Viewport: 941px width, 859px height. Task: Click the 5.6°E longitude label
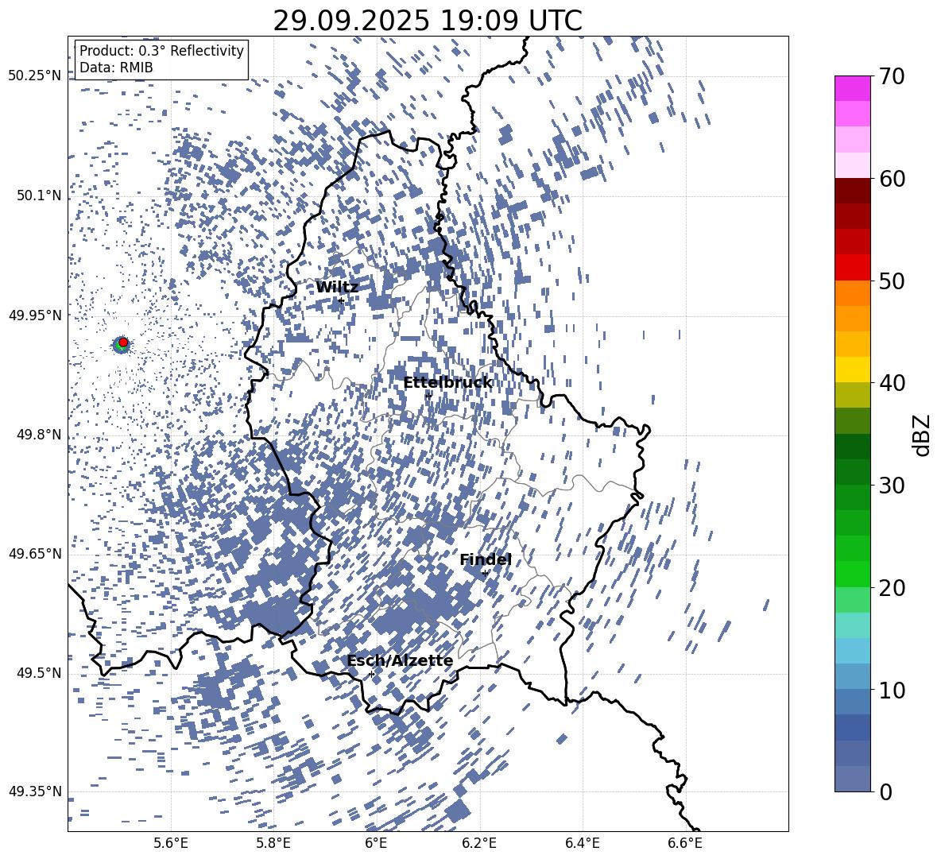pyautogui.click(x=171, y=843)
